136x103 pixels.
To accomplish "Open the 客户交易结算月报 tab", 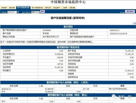I will [37, 8].
